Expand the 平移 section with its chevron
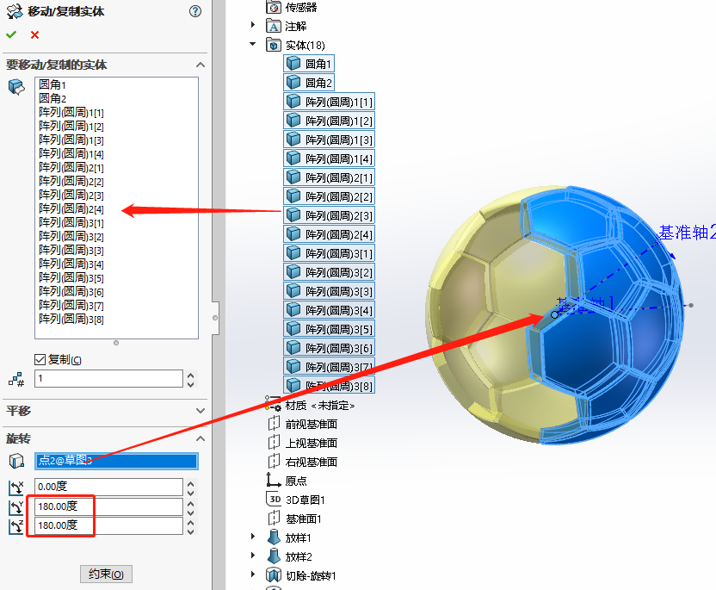Screen dimensions: 716x590 pyautogui.click(x=200, y=411)
